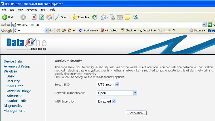215x121 pixels.
Task: Open the Search magnifier button
Action: tap(62, 17)
